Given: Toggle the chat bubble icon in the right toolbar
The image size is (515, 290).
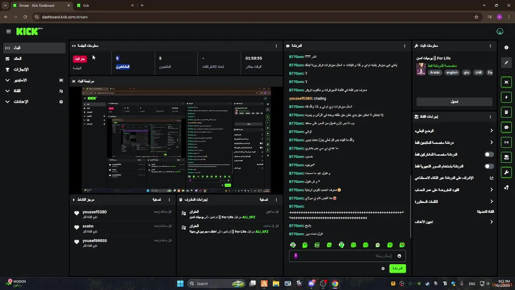Looking at the screenshot, I should [506, 127].
